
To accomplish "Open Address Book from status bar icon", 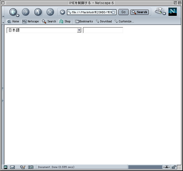I will click(x=31, y=167).
